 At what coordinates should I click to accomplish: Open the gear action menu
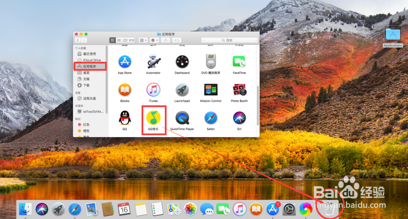pyautogui.click(x=154, y=40)
